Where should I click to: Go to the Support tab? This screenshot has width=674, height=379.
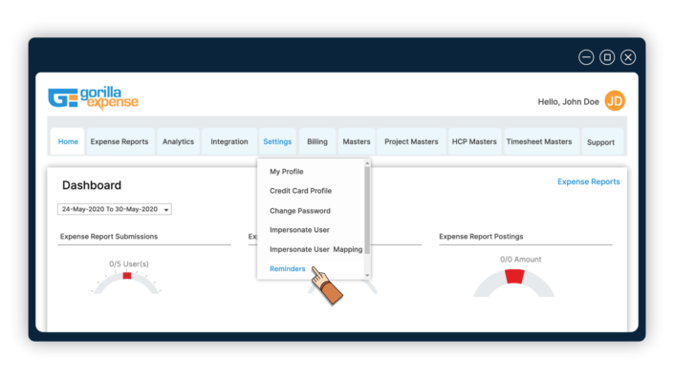[600, 142]
